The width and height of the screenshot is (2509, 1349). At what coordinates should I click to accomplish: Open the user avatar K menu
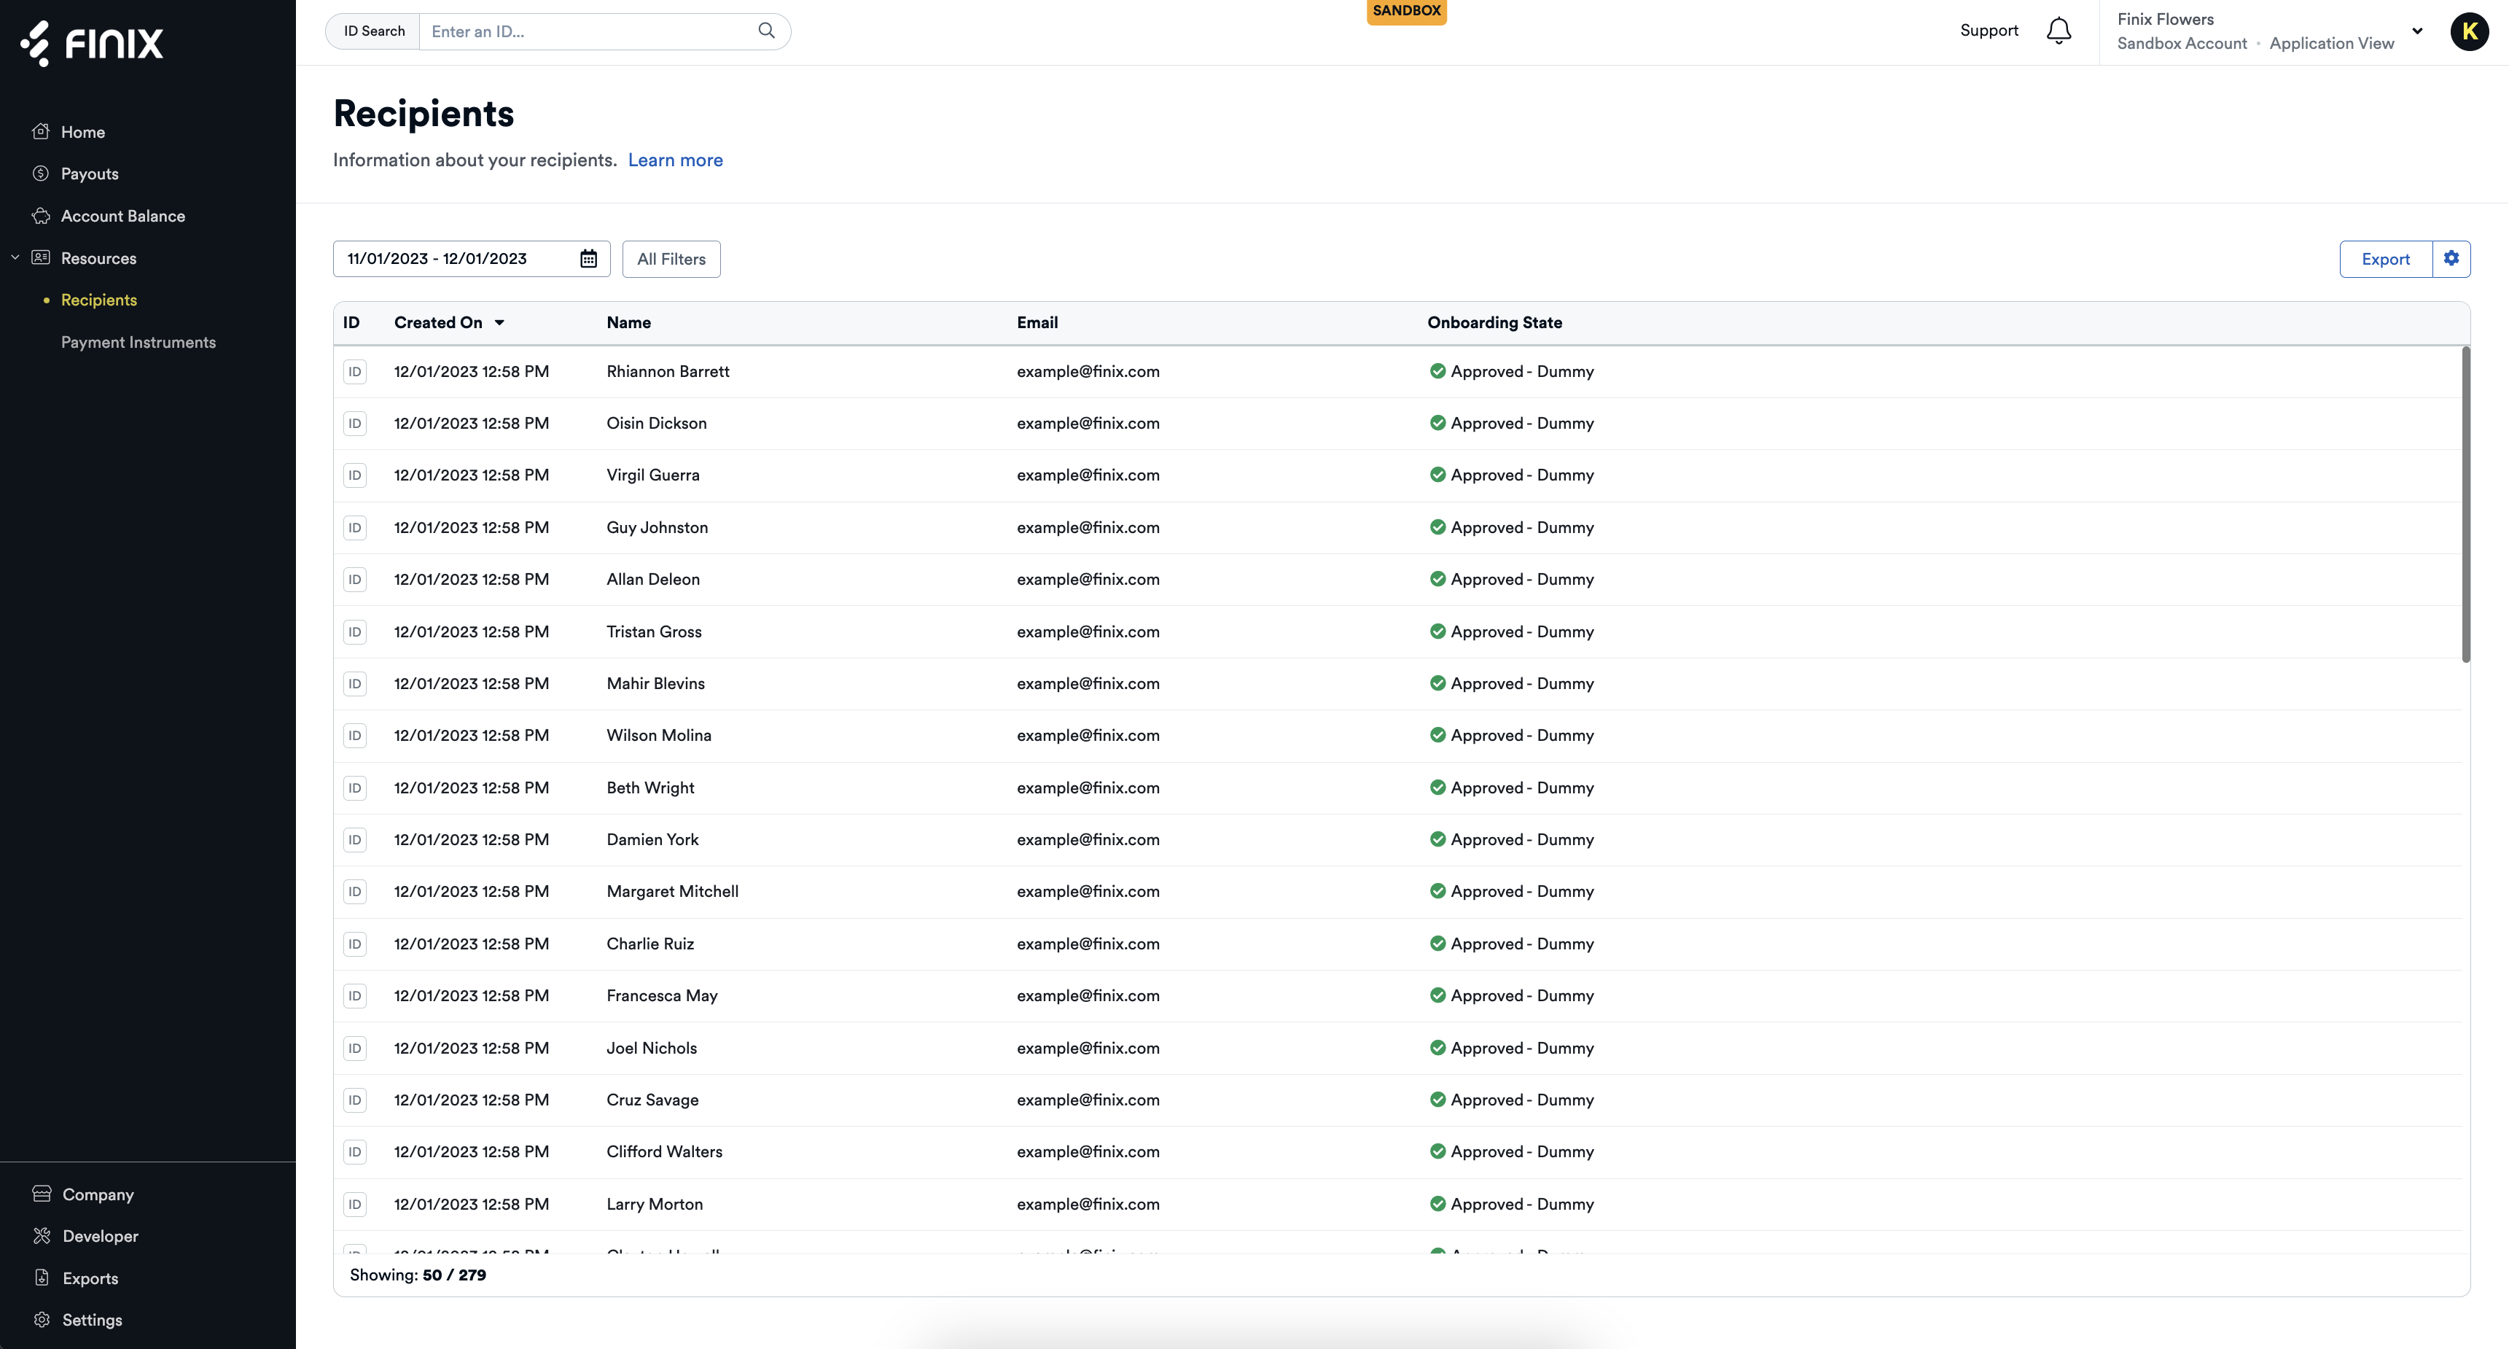[2469, 31]
